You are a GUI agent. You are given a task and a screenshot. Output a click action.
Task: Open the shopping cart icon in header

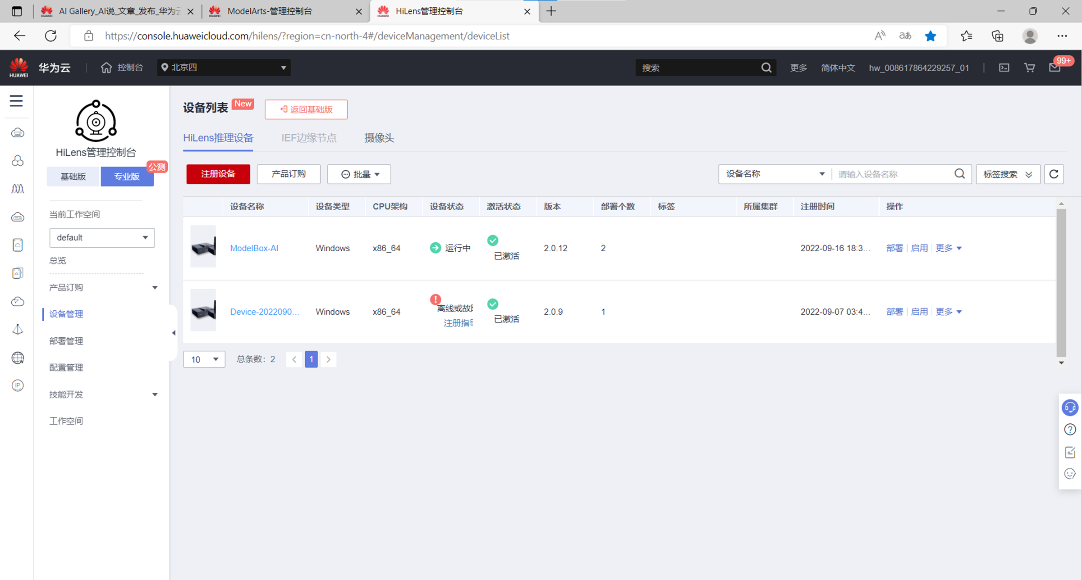[x=1029, y=68]
